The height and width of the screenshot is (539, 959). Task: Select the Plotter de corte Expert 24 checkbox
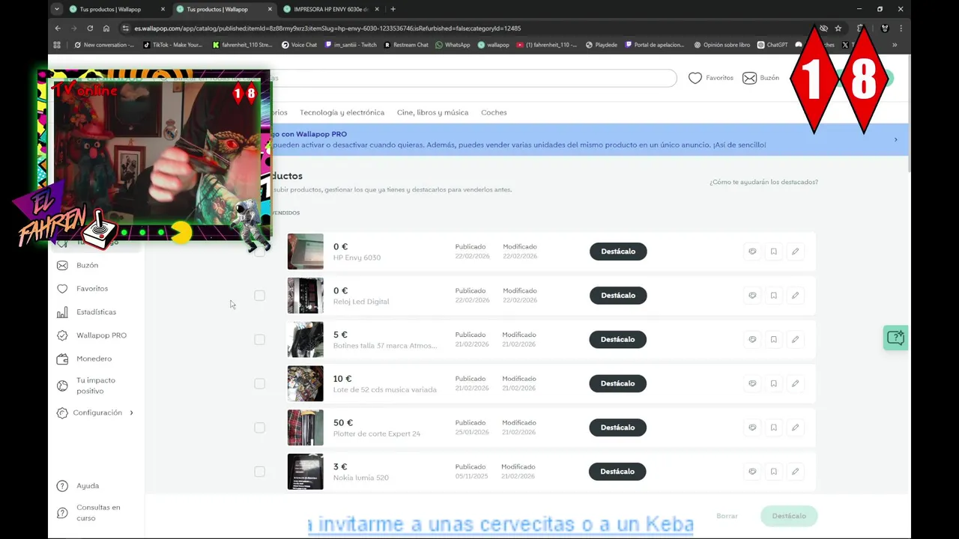[x=259, y=427]
